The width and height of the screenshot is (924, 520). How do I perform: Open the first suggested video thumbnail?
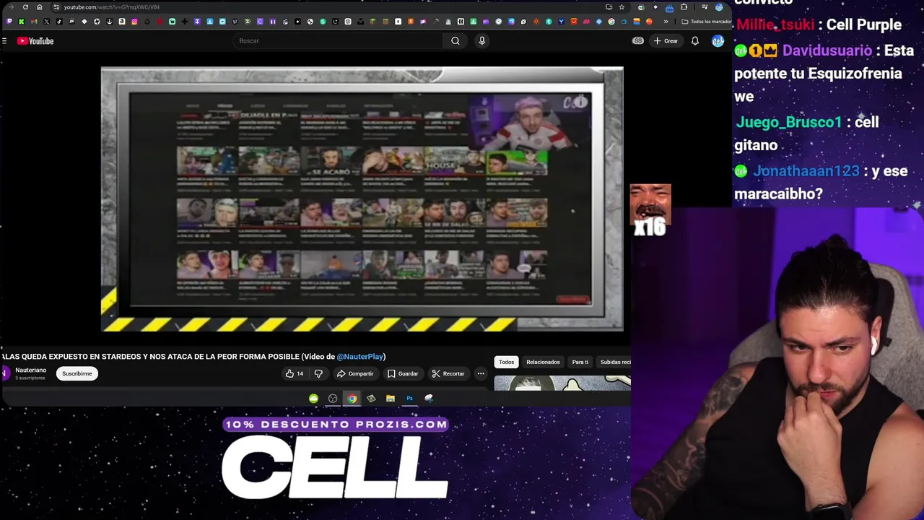[x=562, y=383]
